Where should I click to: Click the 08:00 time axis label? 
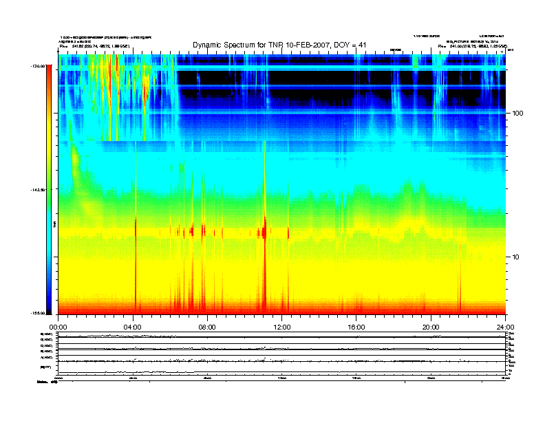point(207,327)
